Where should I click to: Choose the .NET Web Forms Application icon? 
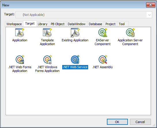[x=20, y=60]
